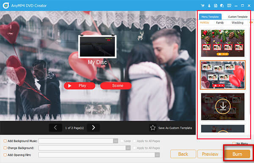The image size is (254, 163).
Task: Click the register key icon in title bar
Action: [x=209, y=6]
